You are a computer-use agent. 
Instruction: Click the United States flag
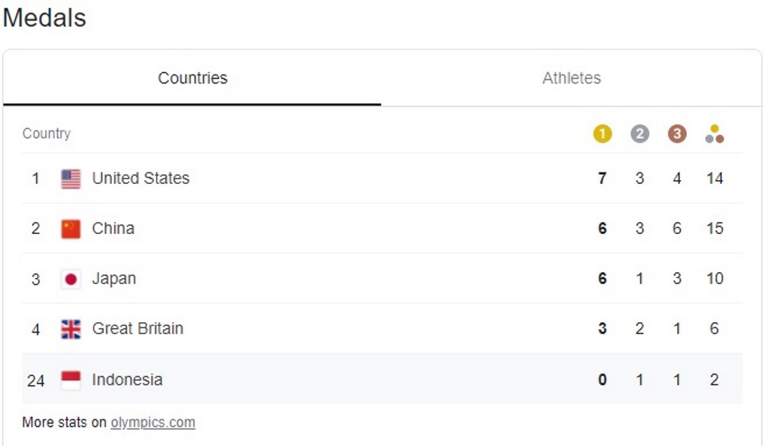point(69,178)
